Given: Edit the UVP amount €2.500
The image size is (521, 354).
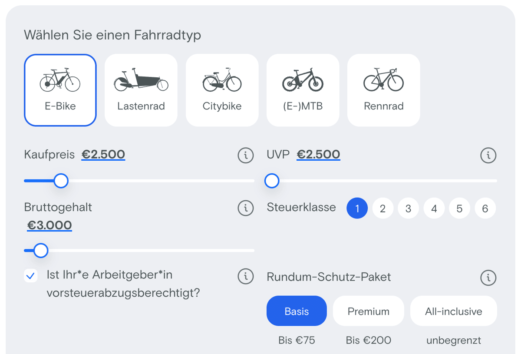Looking at the screenshot, I should [x=318, y=154].
